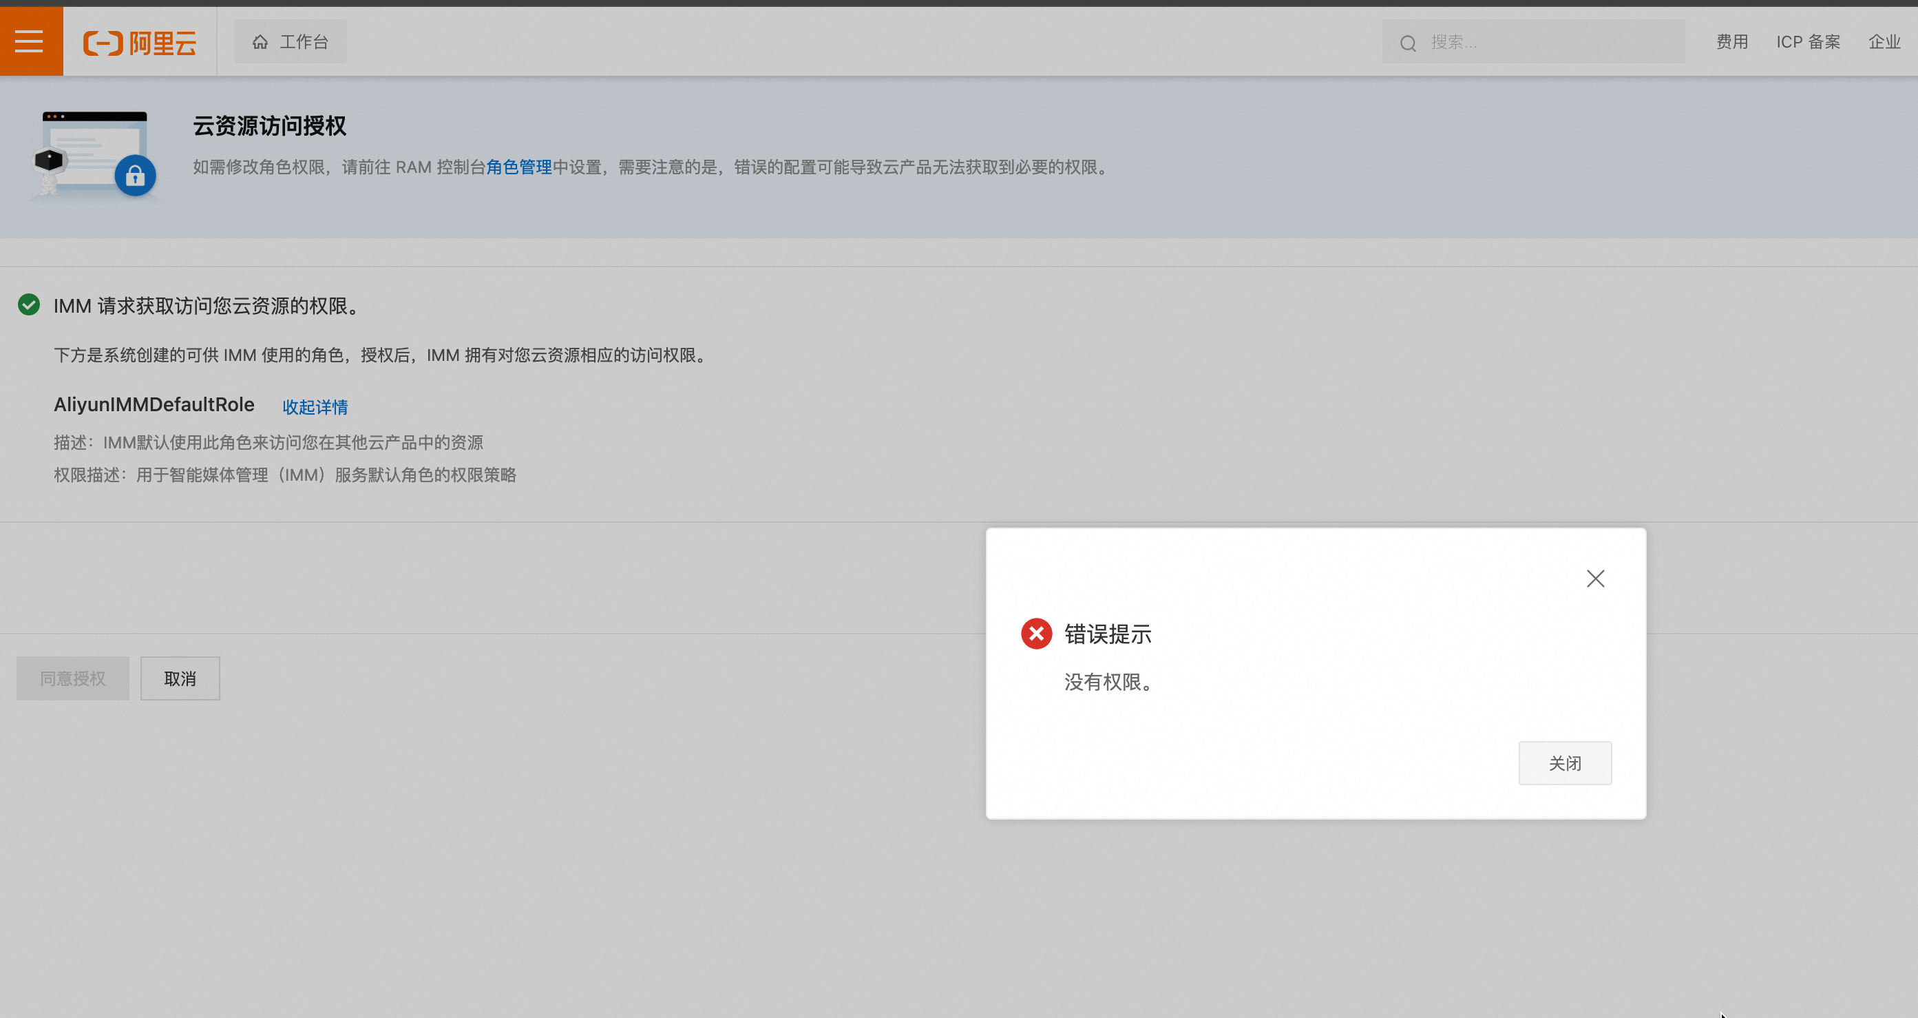Collapse role details via 收起详情
This screenshot has width=1918, height=1018.
315,406
